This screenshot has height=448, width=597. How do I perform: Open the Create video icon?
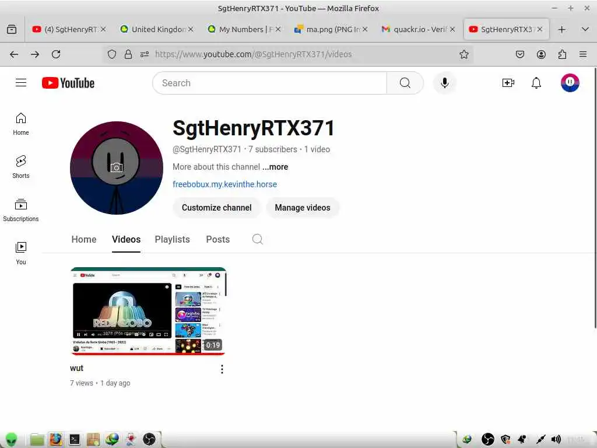coord(508,83)
